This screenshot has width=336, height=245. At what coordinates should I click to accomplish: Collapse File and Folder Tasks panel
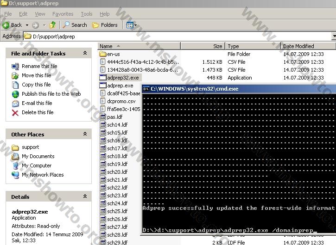(x=85, y=53)
